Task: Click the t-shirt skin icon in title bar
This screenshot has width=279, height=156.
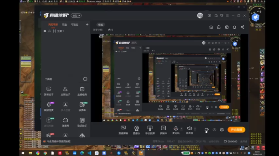Action: click(x=221, y=16)
